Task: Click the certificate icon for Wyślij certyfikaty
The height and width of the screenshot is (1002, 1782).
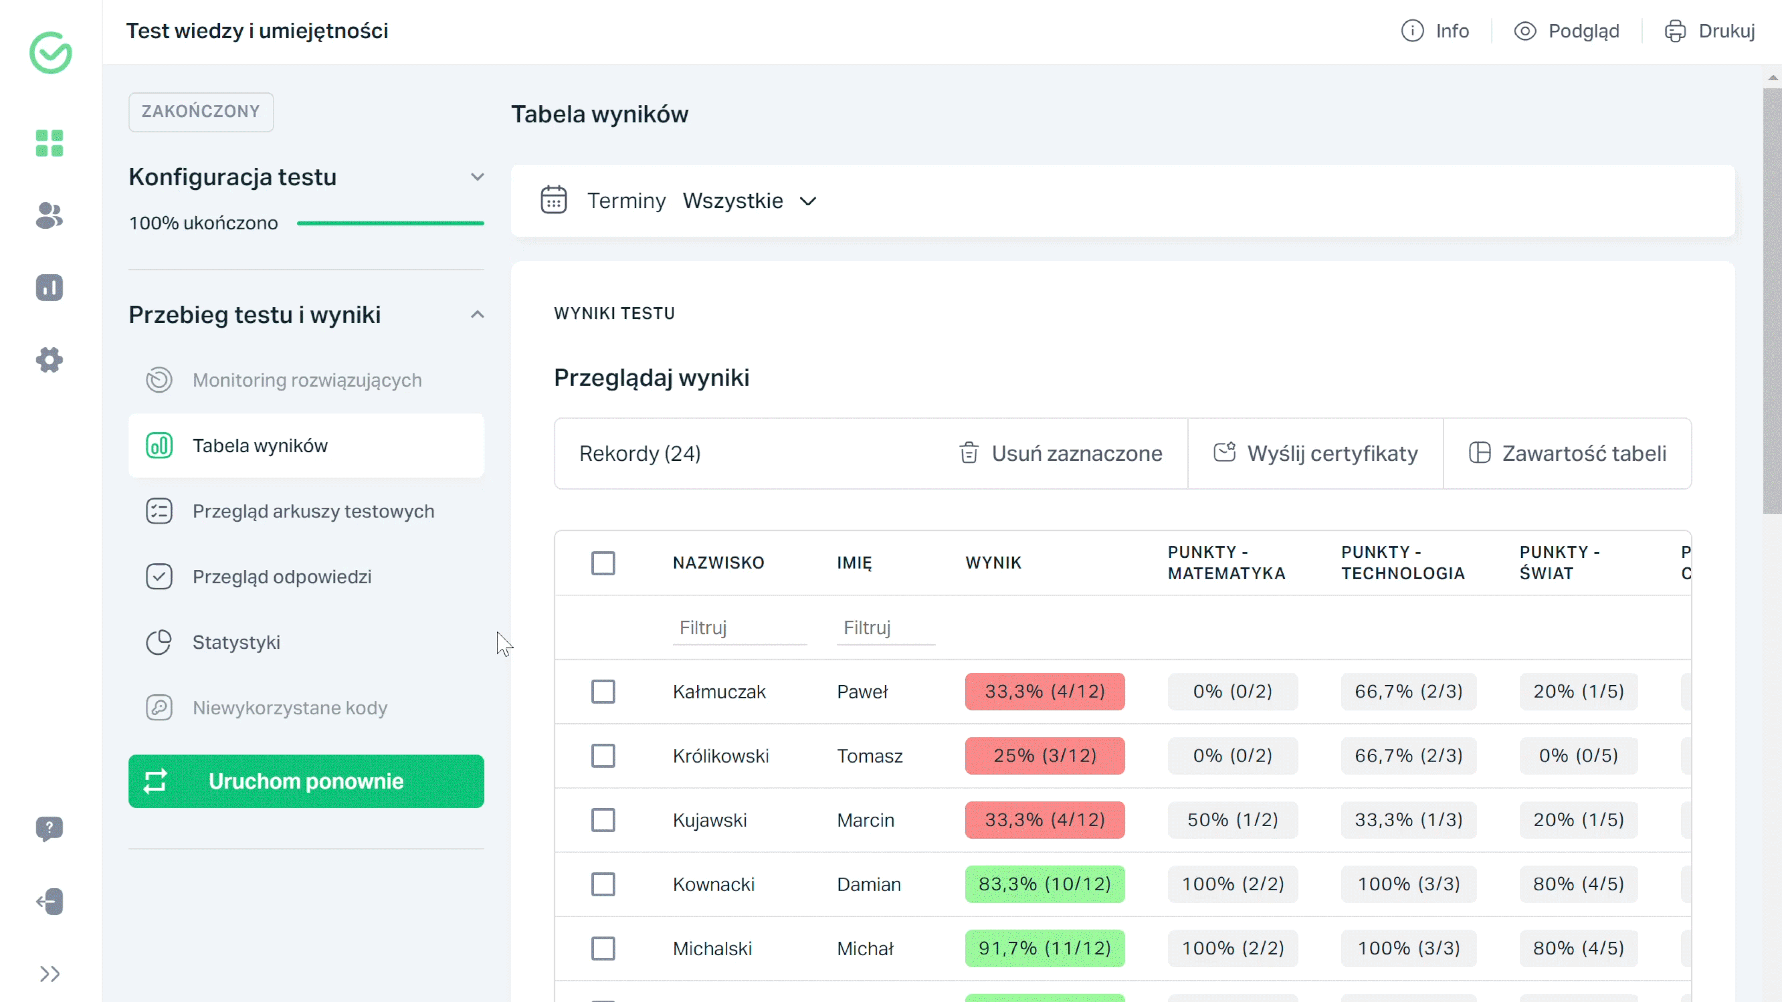Action: [x=1225, y=453]
